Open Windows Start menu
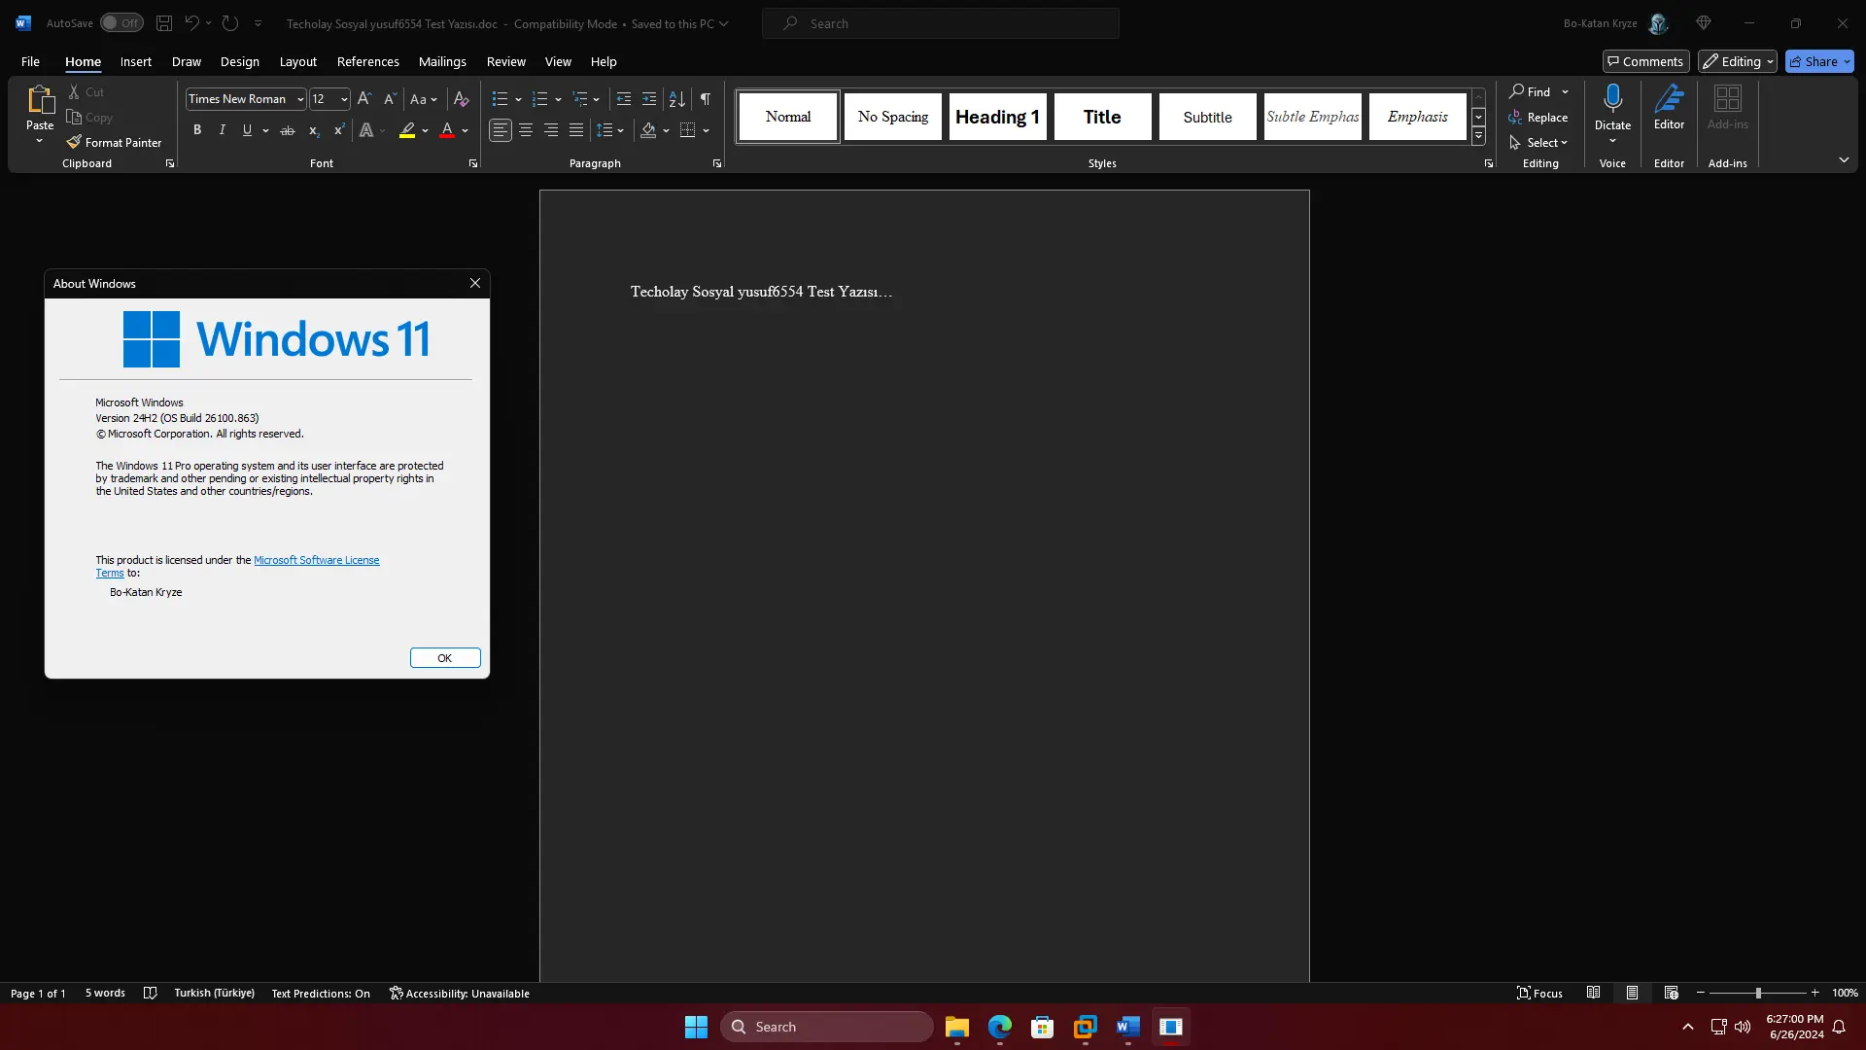The width and height of the screenshot is (1866, 1050). point(696,1027)
